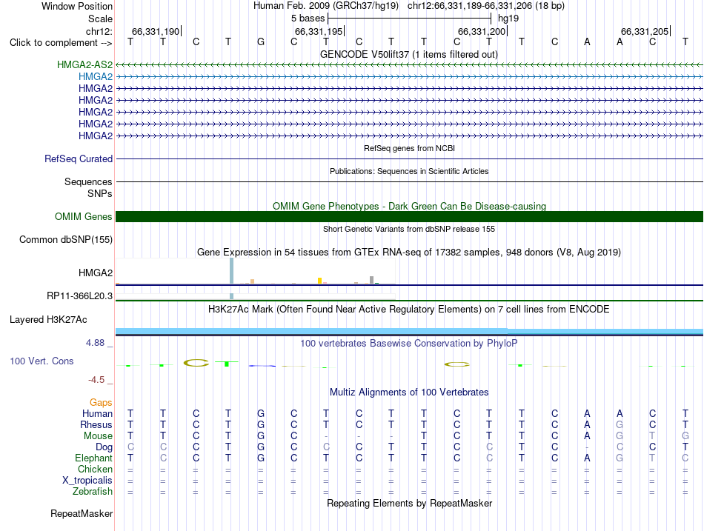Click the GENCODE V50lift37 track title
The width and height of the screenshot is (704, 531).
[409, 54]
